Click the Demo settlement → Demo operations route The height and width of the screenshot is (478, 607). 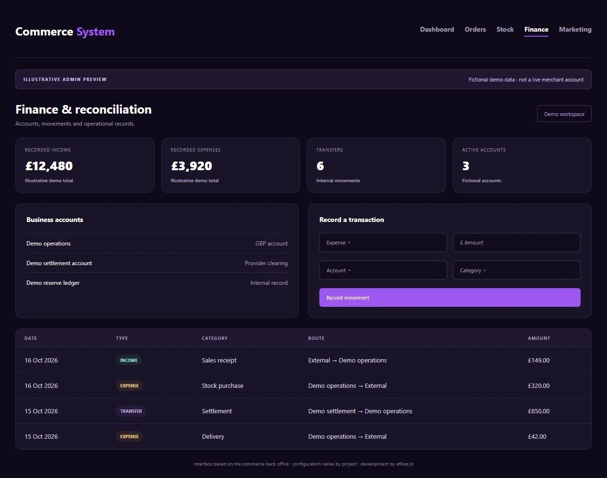tap(360, 411)
